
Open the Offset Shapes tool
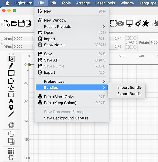(x=11, y=125)
